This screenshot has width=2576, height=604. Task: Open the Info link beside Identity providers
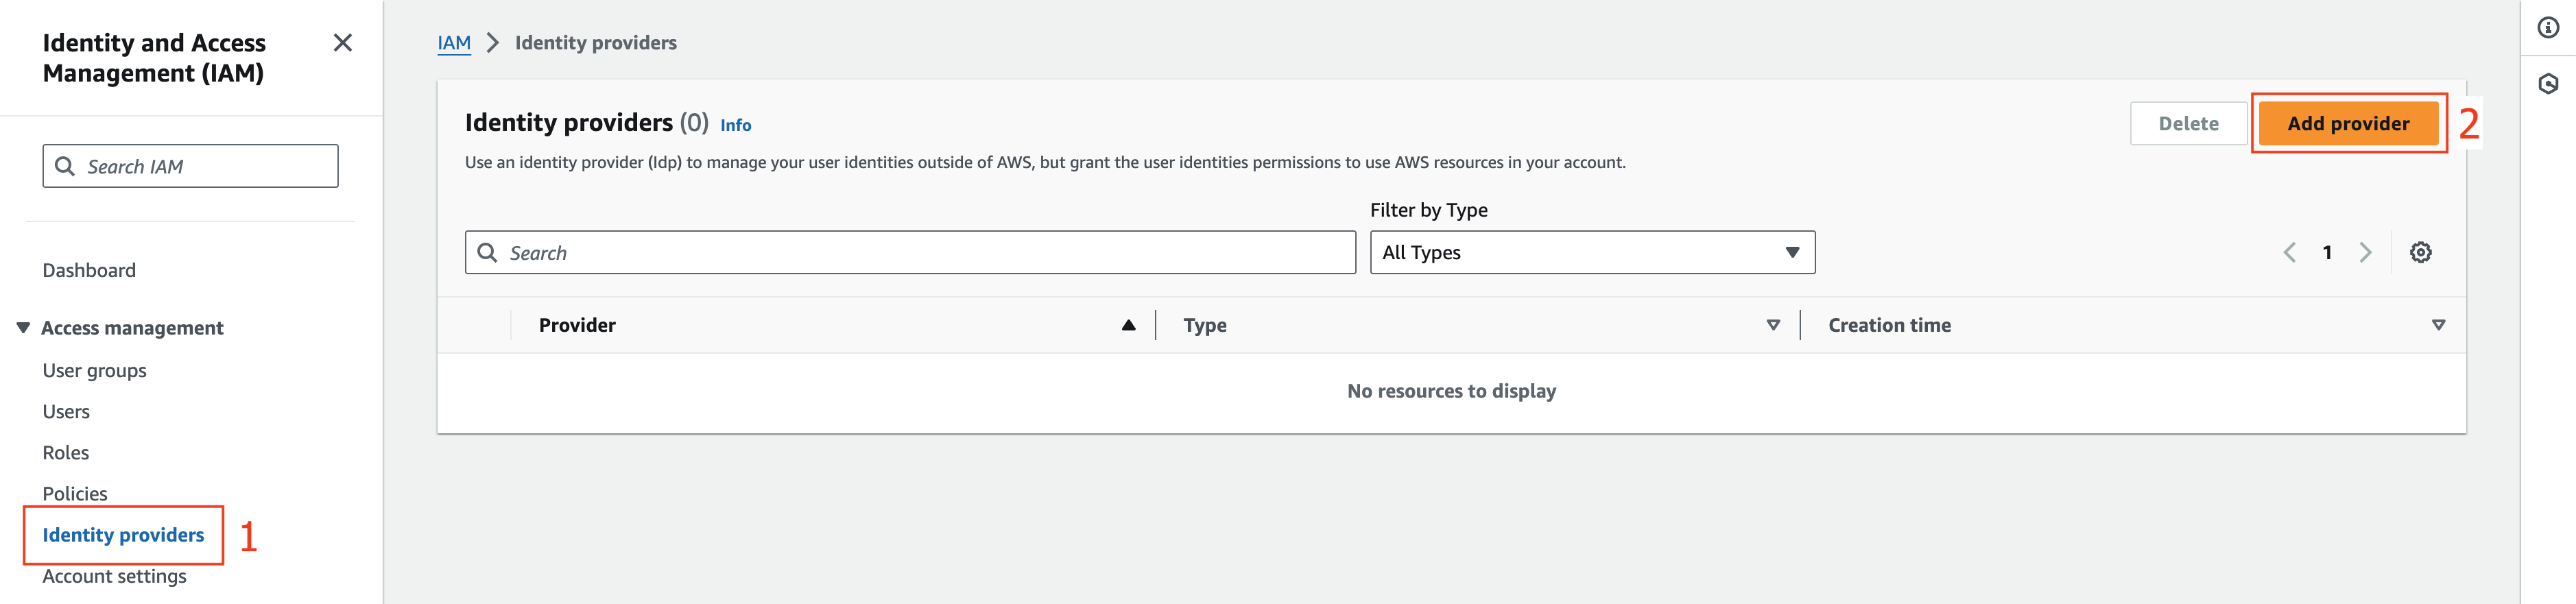click(735, 125)
